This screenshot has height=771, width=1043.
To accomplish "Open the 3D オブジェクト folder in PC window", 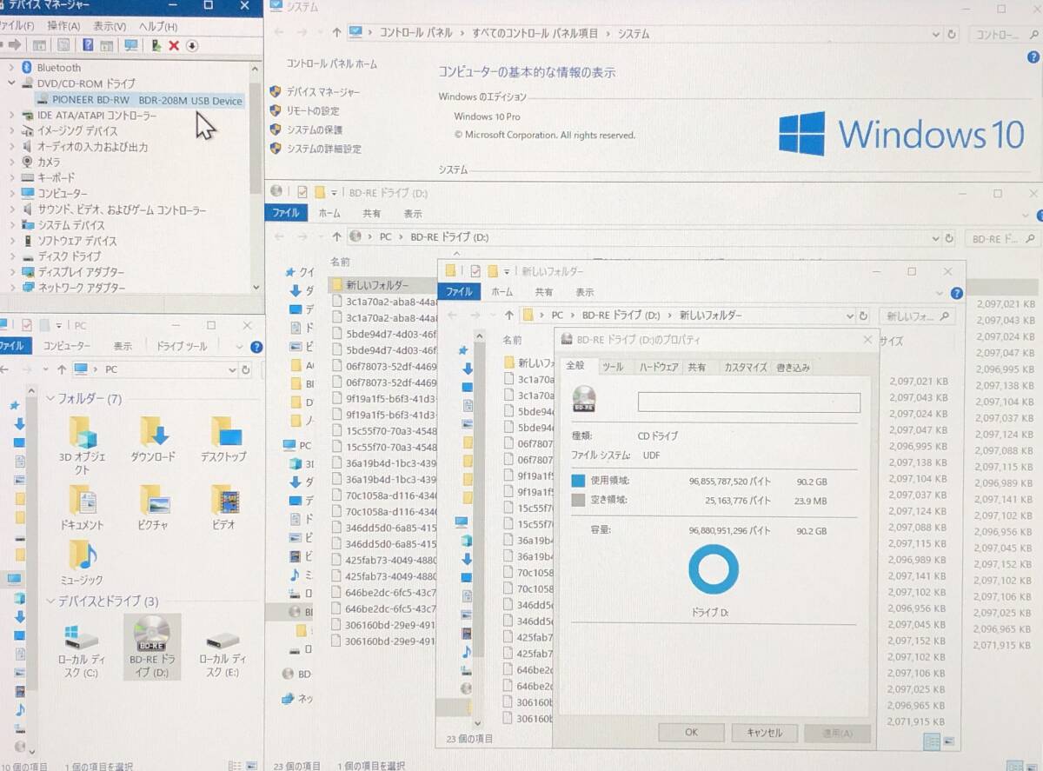I will pos(83,443).
